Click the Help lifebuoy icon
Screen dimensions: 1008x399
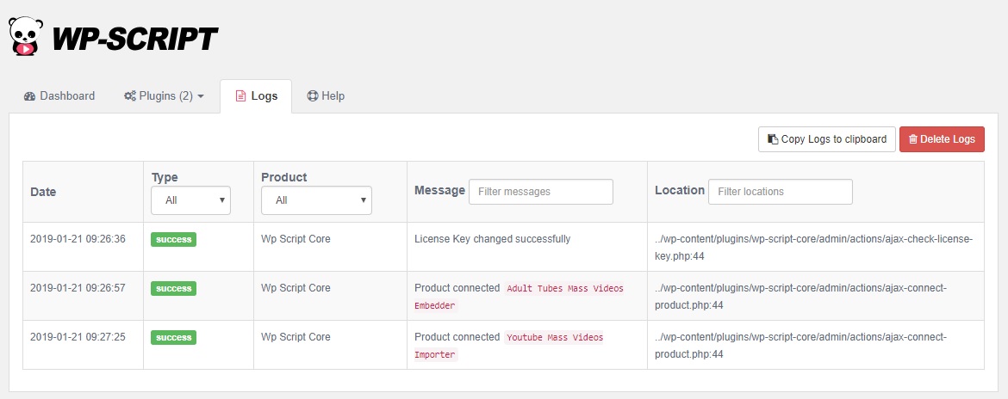pos(313,96)
